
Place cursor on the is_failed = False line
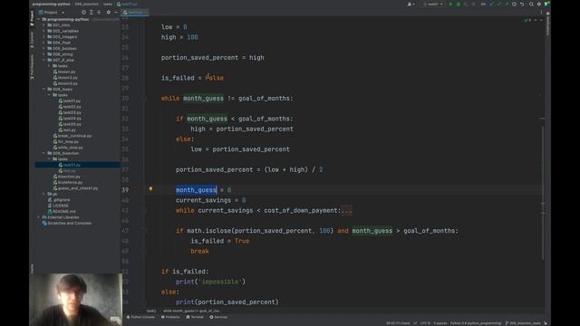(x=192, y=78)
